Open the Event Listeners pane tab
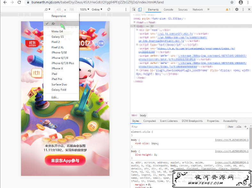252x188 pixels. (x=169, y=121)
